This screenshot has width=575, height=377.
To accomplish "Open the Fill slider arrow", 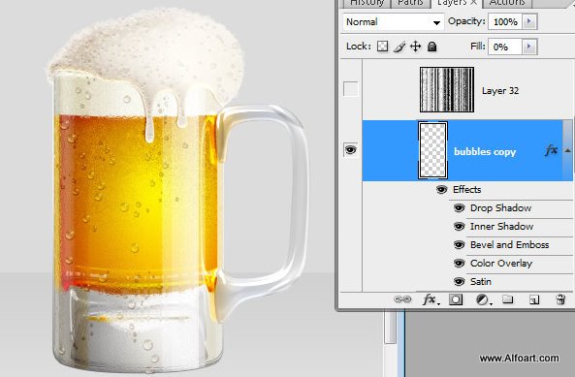I will [x=529, y=47].
